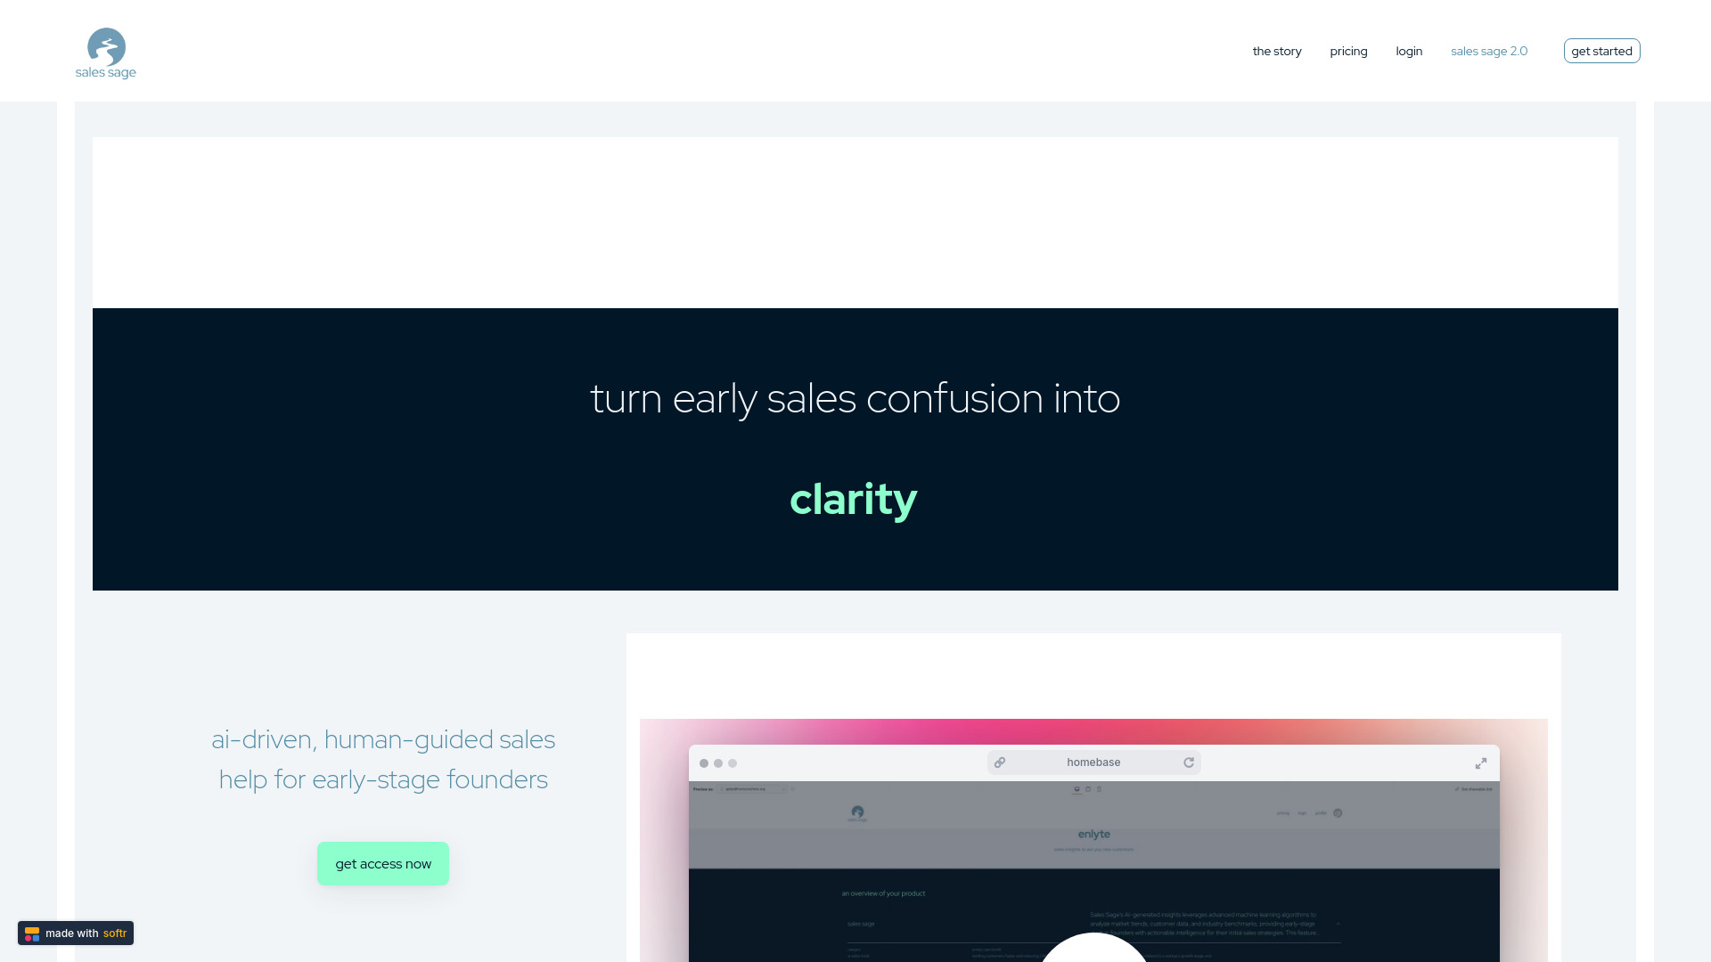This screenshot has width=1711, height=962.
Task: Expand the pricing navigation dropdown
Action: 1348,51
